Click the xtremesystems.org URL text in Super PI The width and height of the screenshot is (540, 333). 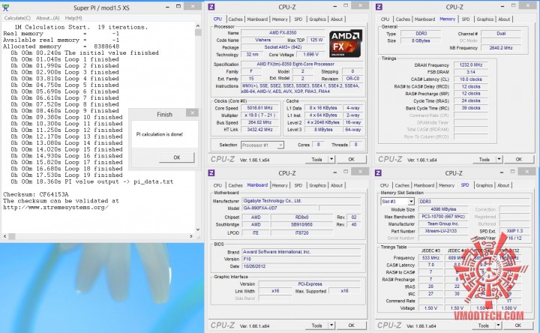(55, 207)
